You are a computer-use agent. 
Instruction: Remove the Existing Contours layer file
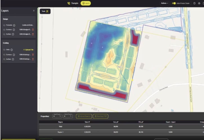(33, 55)
